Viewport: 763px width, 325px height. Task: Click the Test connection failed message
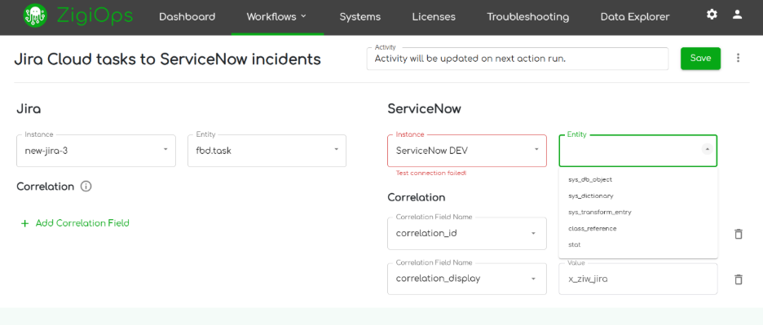click(x=431, y=173)
